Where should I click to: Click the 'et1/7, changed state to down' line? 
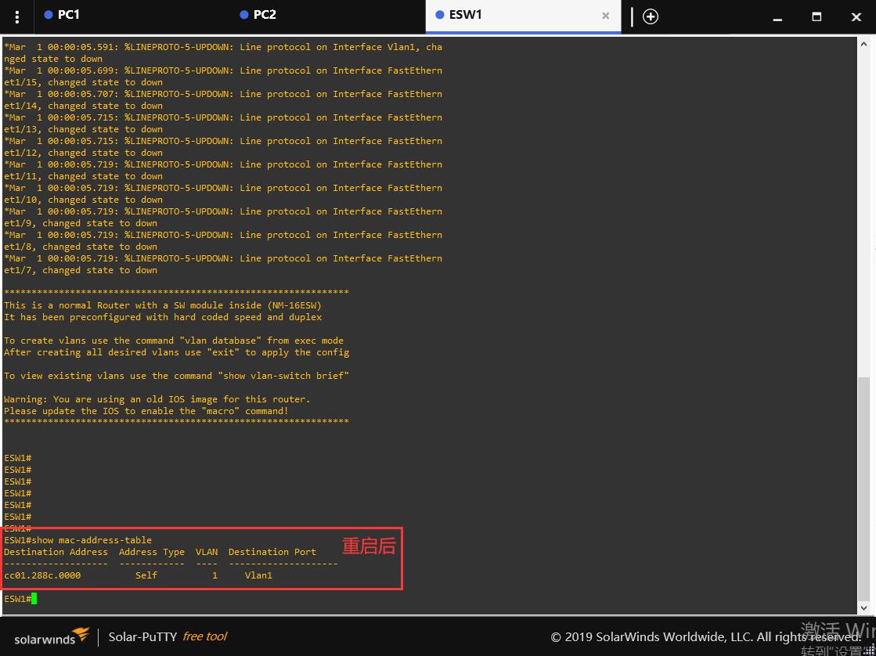click(81, 270)
